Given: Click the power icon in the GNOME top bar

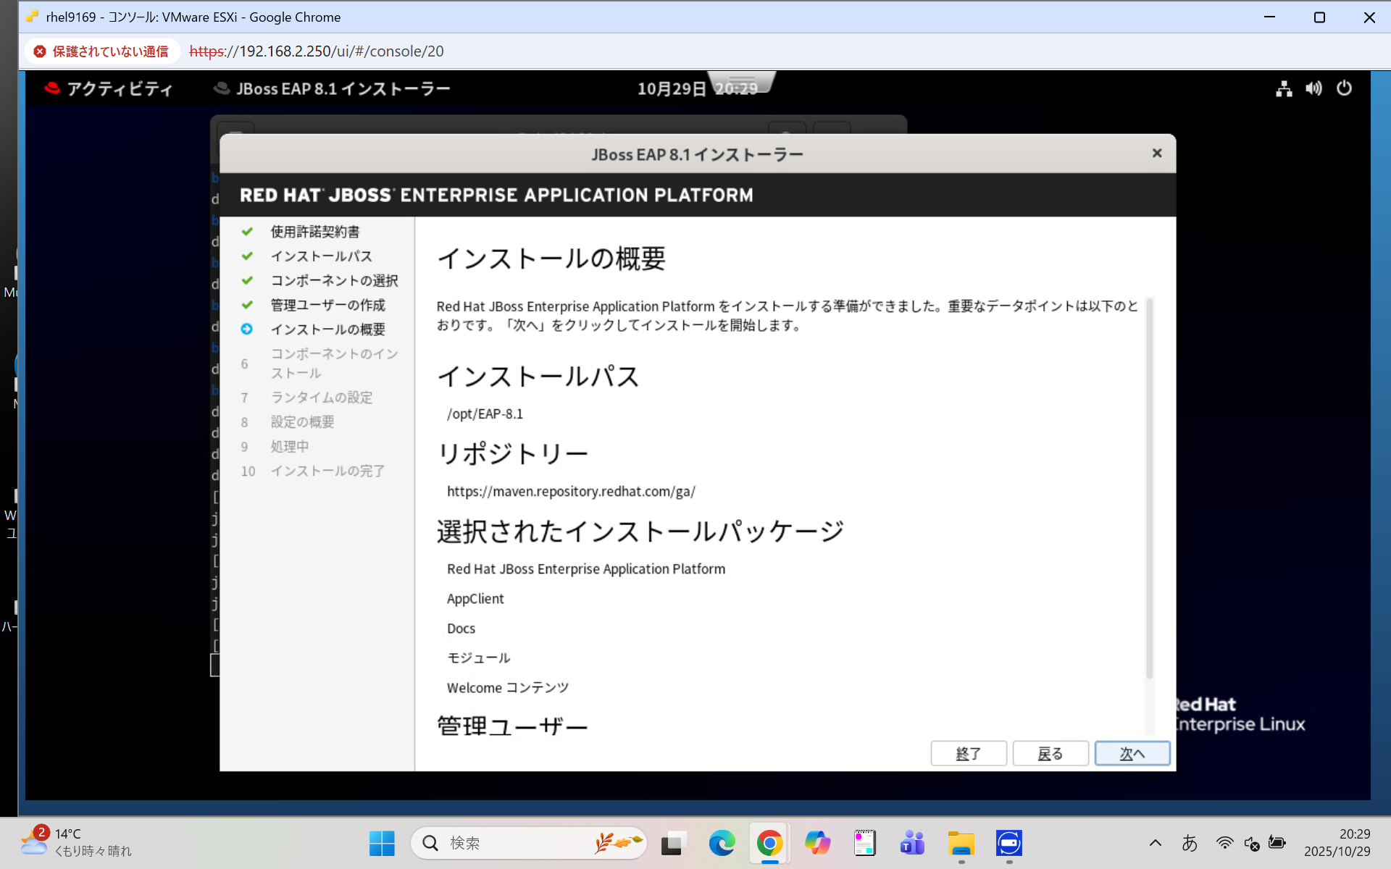Looking at the screenshot, I should pos(1345,88).
